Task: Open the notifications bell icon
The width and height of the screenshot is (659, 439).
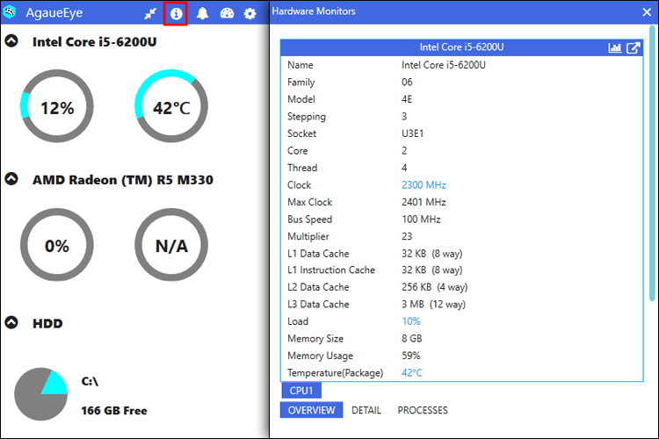Action: coord(202,13)
